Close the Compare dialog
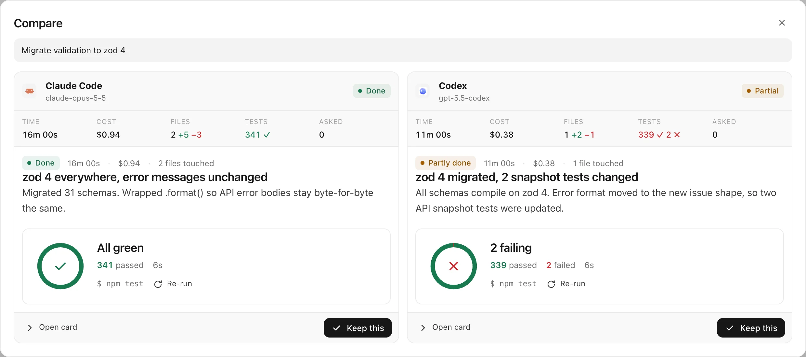The width and height of the screenshot is (806, 357). point(782,23)
